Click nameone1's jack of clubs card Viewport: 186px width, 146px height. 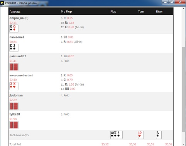coord(15,48)
